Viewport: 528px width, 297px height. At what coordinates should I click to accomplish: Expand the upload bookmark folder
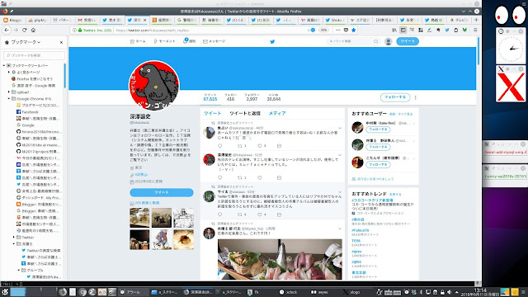click(9, 92)
